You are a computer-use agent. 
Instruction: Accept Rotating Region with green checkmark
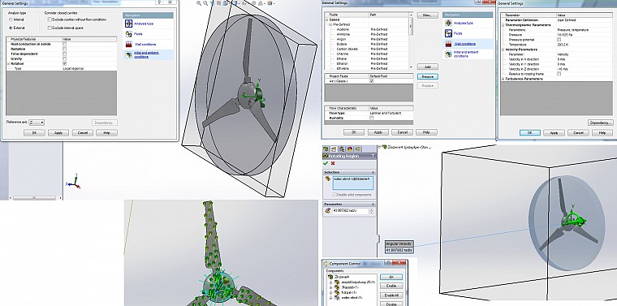pos(326,163)
